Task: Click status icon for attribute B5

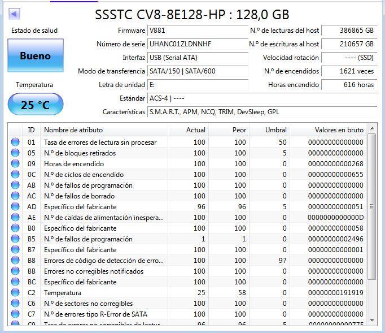Action: [15, 239]
